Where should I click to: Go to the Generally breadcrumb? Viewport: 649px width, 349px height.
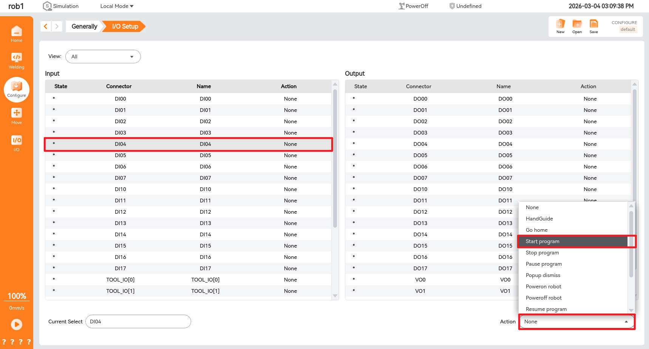84,26
